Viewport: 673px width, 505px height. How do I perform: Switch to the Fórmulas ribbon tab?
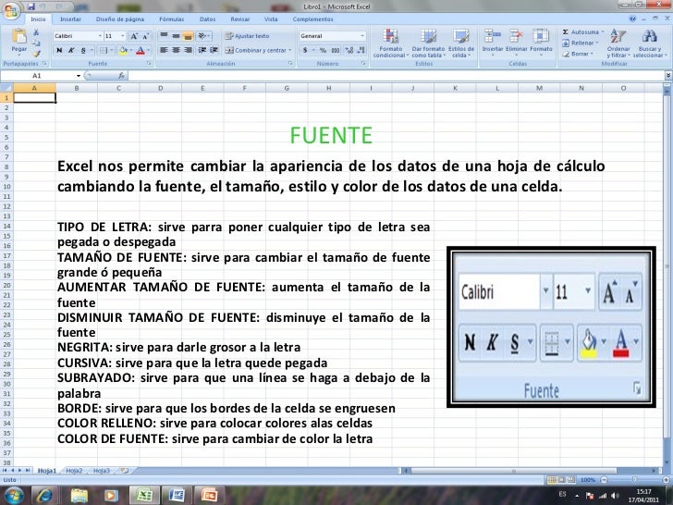click(169, 18)
